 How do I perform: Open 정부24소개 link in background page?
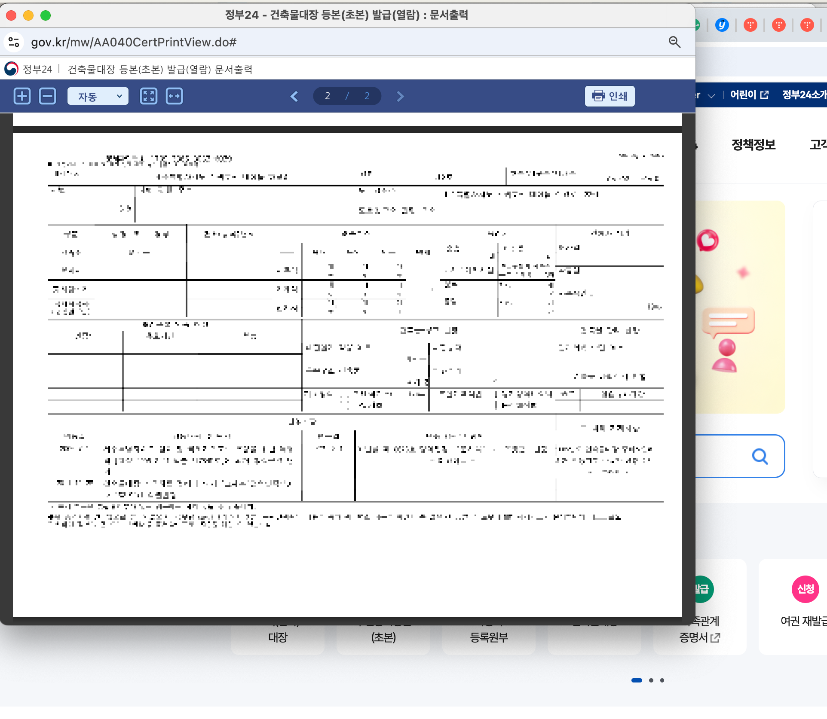[804, 95]
